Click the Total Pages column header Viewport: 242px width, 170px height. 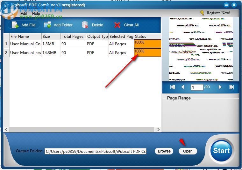point(73,36)
